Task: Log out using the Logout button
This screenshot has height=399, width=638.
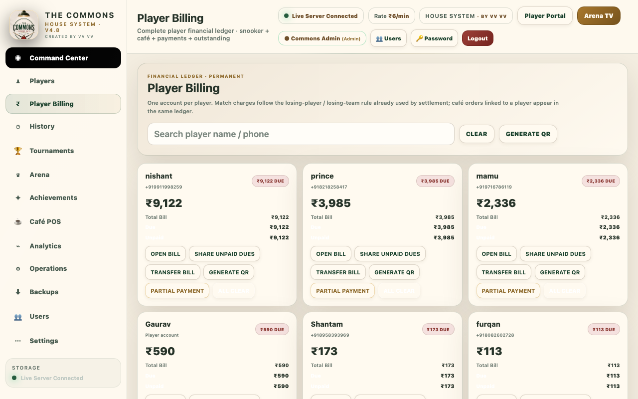Action: click(478, 38)
